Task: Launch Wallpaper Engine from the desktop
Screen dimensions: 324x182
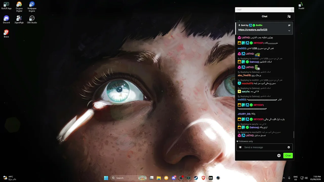Action: pos(32,7)
